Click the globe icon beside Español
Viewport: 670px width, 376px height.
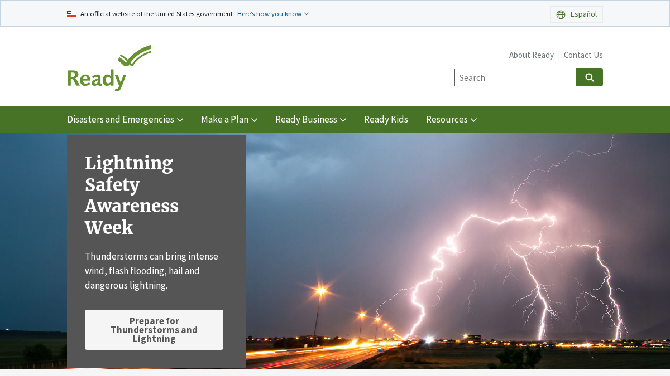(x=561, y=14)
